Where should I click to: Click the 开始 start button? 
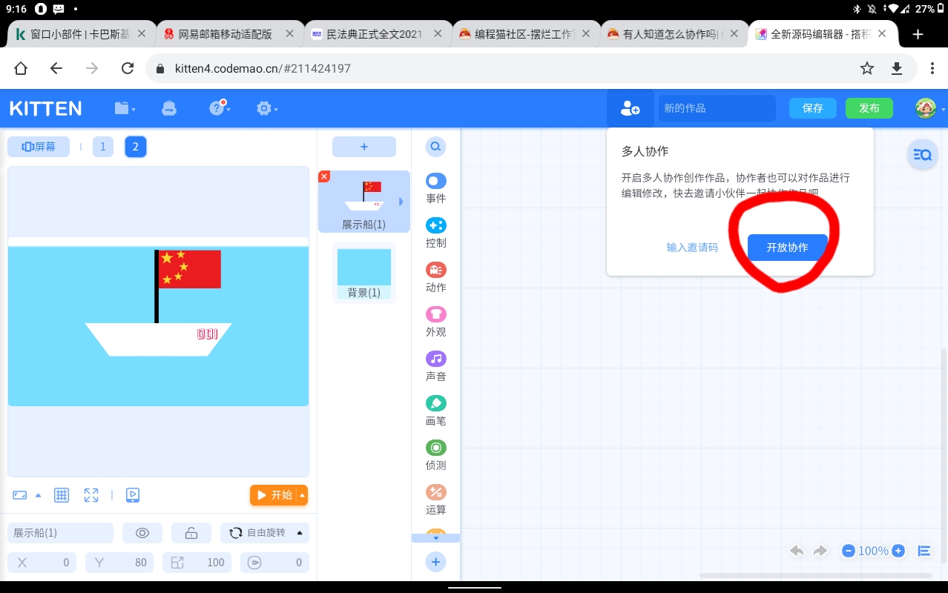tap(274, 495)
